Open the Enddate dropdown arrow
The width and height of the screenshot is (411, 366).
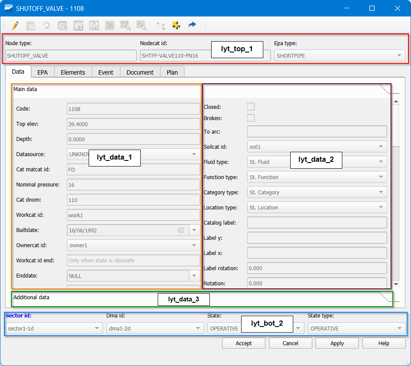pos(194,276)
